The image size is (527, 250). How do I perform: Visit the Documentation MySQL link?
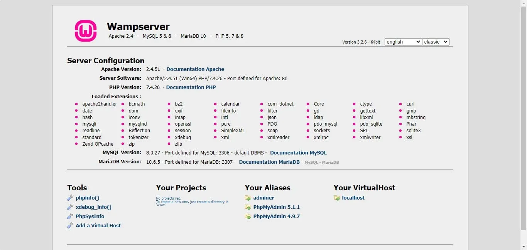(298, 153)
